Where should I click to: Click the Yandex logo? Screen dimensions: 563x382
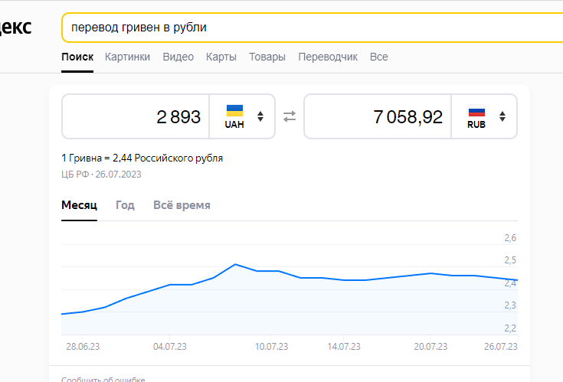[16, 28]
